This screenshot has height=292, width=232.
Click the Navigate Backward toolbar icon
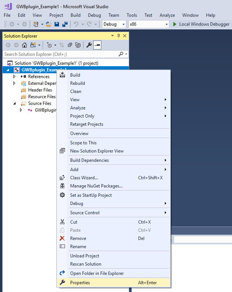[12, 24]
